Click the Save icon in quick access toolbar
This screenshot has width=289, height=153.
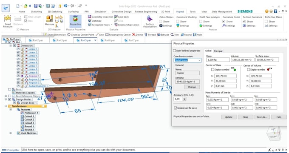[36, 6]
